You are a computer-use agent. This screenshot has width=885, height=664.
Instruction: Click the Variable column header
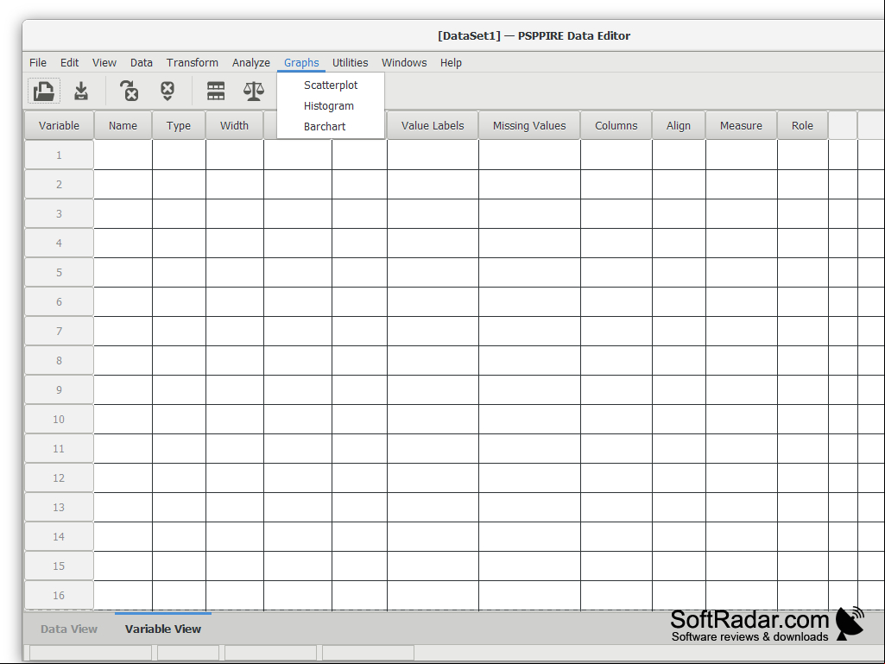click(59, 125)
